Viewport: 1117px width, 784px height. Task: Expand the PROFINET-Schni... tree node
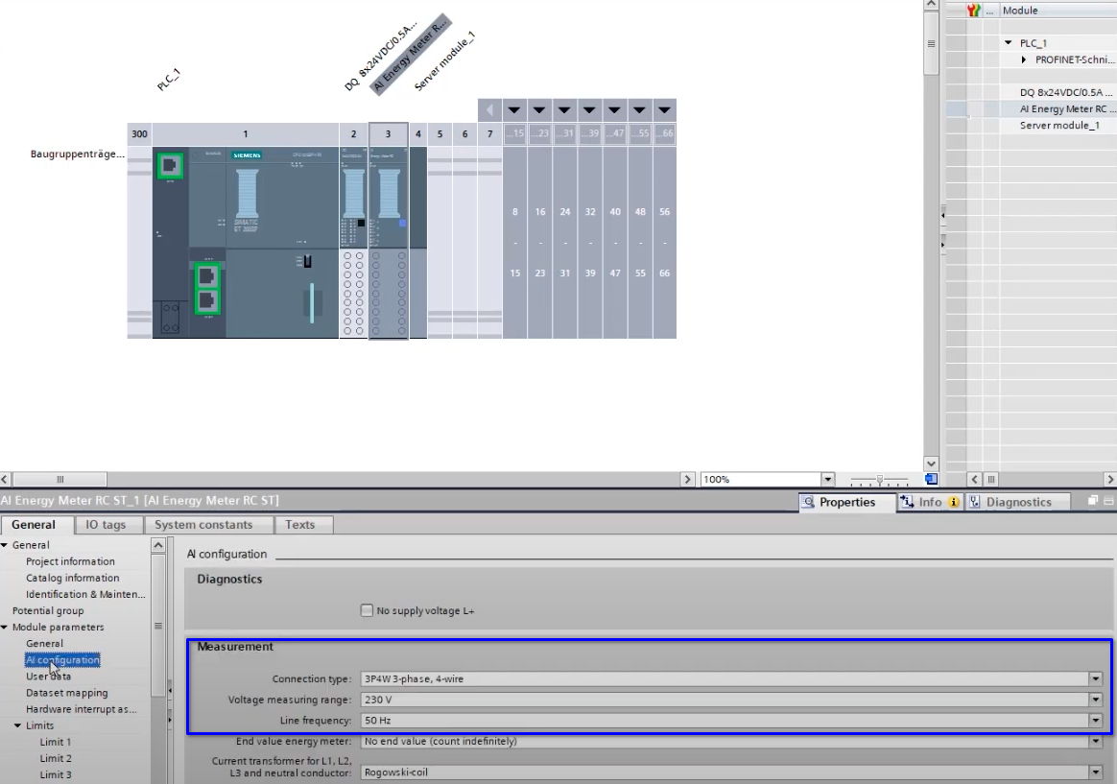(1026, 59)
